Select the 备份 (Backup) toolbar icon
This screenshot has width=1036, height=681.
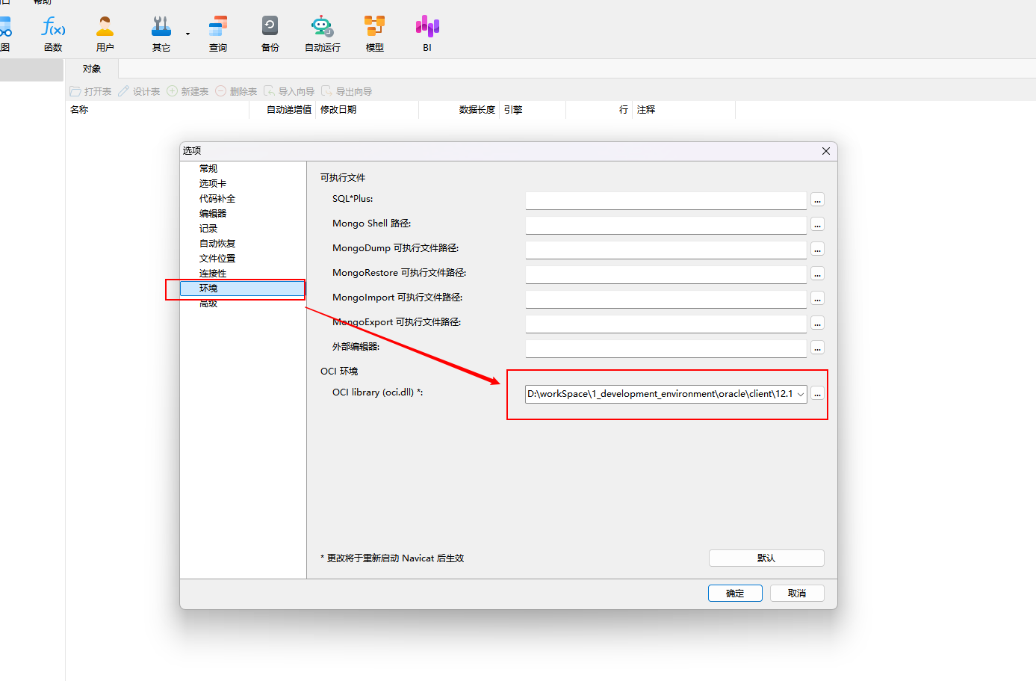(x=270, y=34)
